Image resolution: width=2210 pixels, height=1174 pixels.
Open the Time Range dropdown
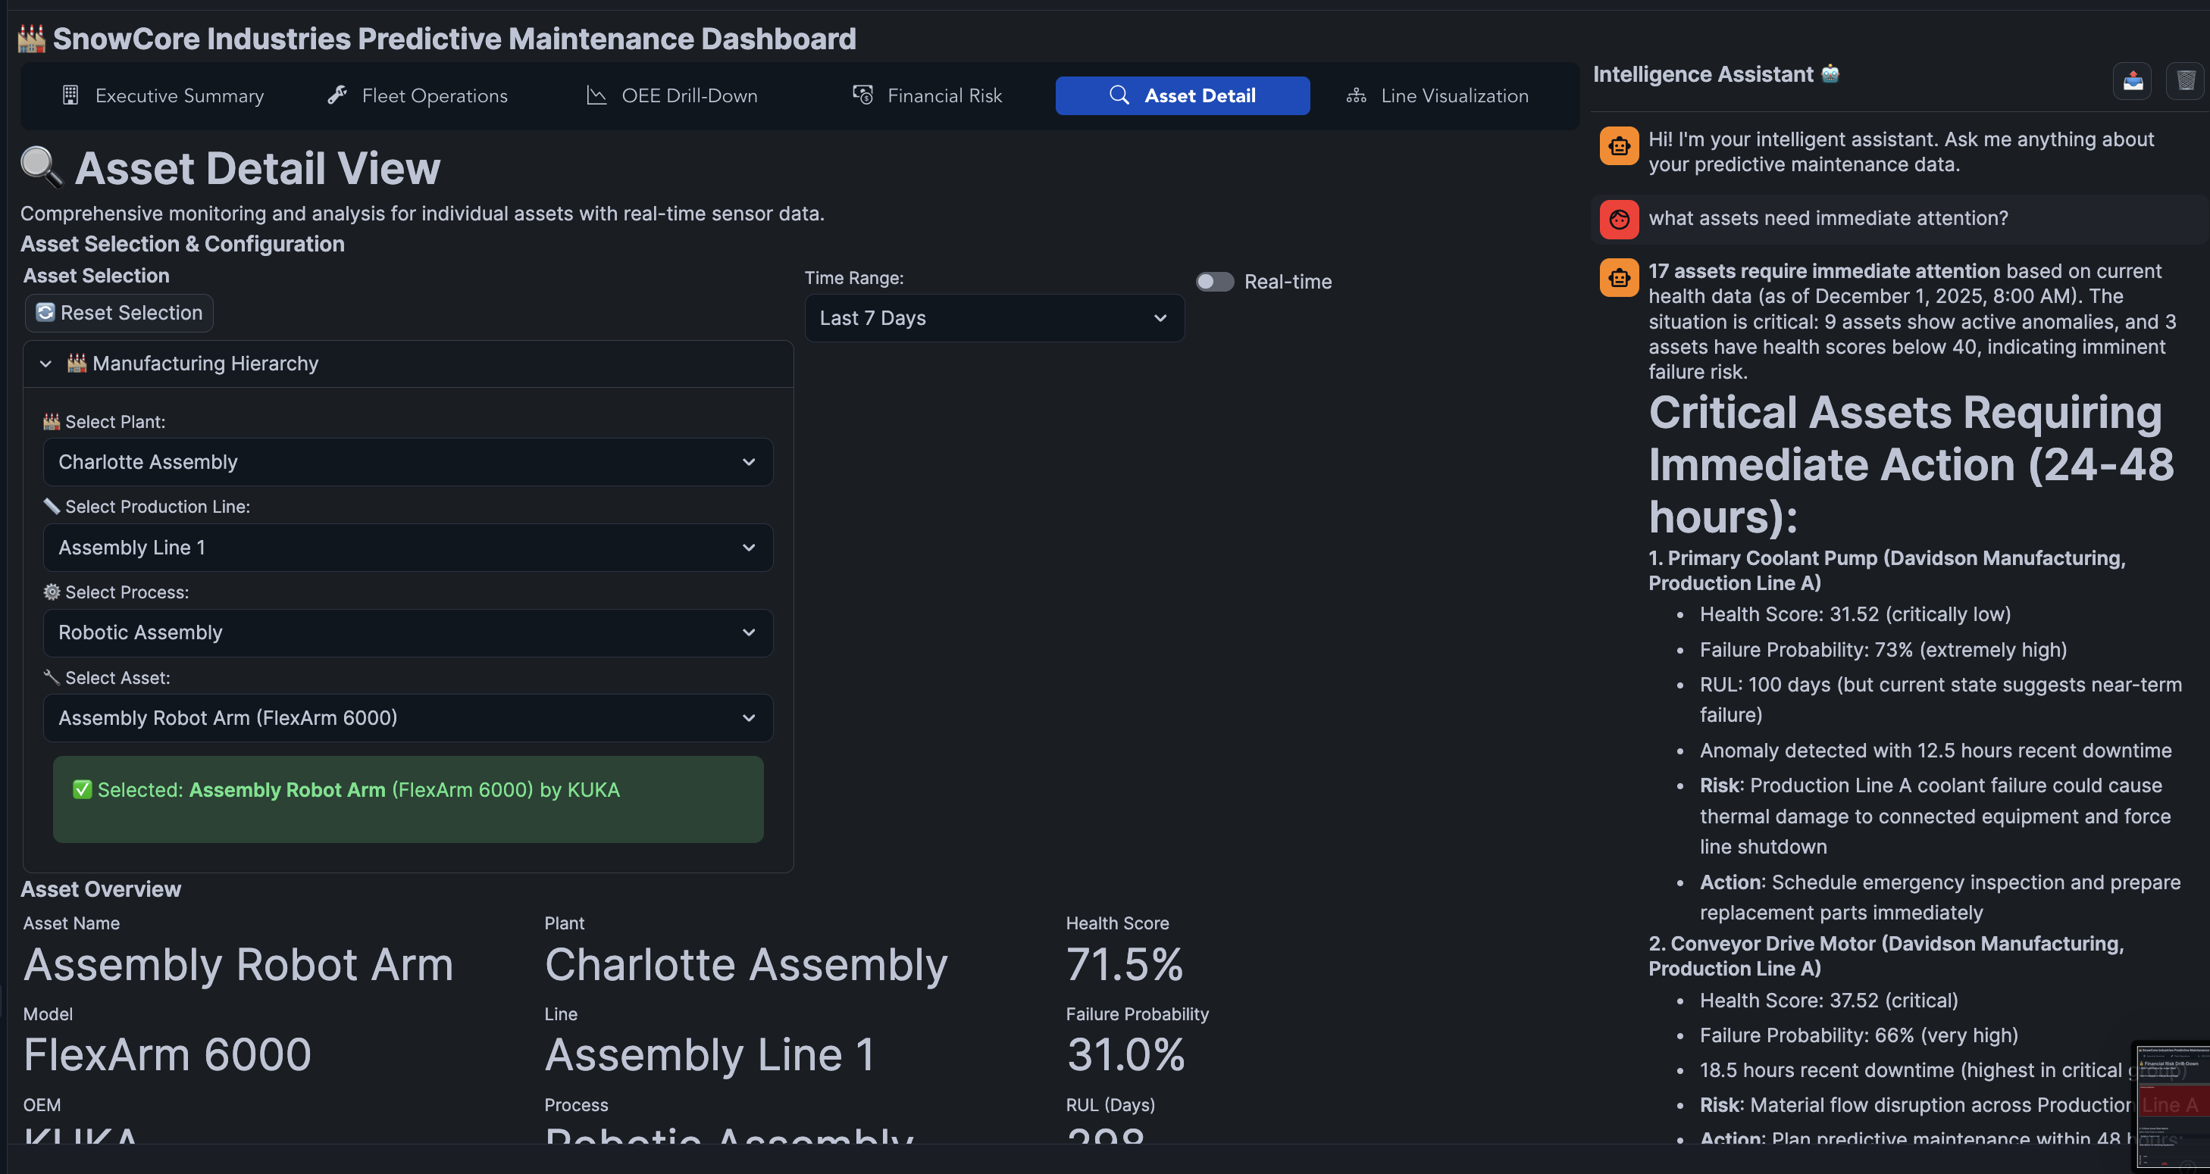tap(994, 318)
